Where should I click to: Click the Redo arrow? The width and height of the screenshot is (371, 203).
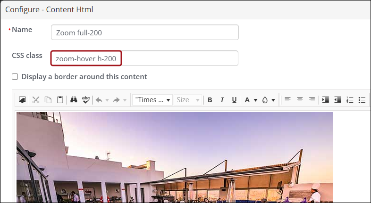(117, 100)
